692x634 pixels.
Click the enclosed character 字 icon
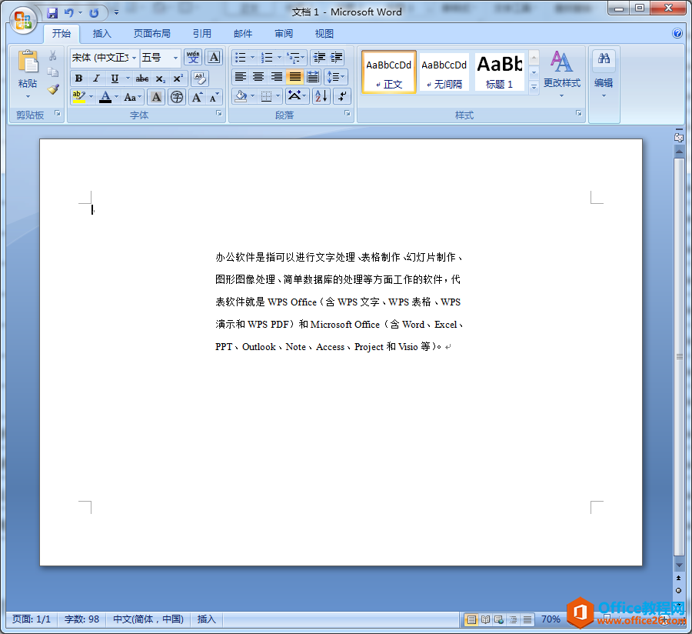point(177,97)
